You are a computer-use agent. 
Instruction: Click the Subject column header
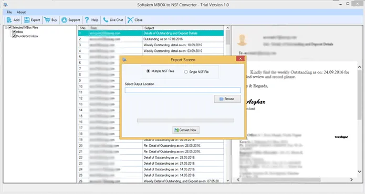click(x=183, y=28)
